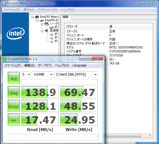Click the model value INTEL SSDSA2M080G2GC
Image resolution: width=159 pixels, height=144 pixels.
pyautogui.click(x=126, y=47)
